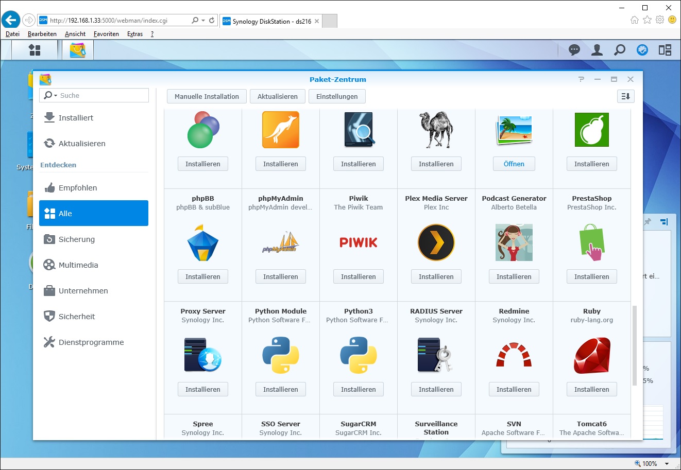Viewport: 681px width, 470px height.
Task: Open the Extras browser menu
Action: [135, 34]
